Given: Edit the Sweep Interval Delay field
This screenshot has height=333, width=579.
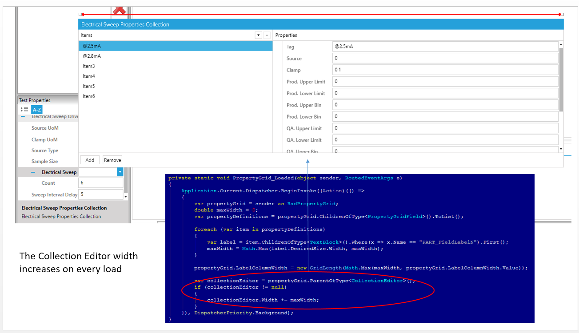Looking at the screenshot, I should click(101, 194).
